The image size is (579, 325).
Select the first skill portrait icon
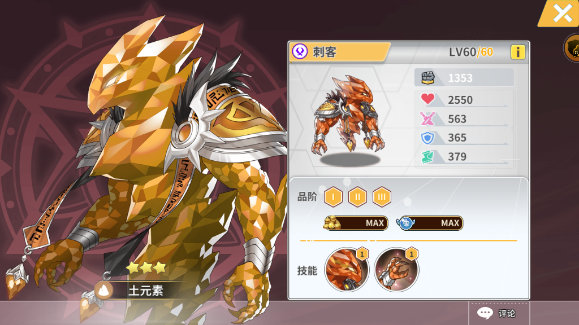tap(347, 269)
